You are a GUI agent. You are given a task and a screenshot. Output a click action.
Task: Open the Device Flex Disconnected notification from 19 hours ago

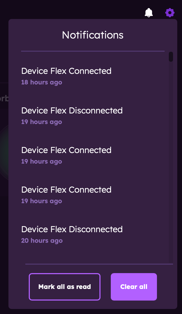click(x=72, y=110)
